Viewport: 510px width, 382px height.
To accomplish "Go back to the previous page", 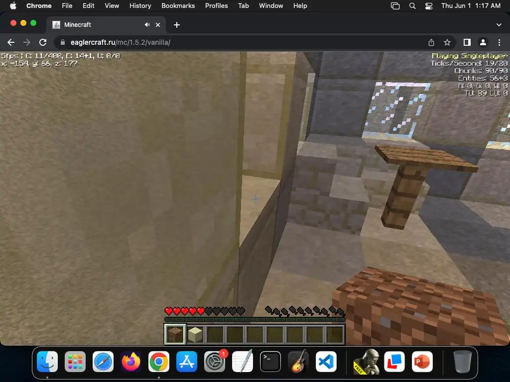I will (11, 42).
